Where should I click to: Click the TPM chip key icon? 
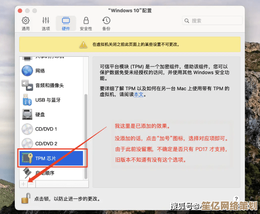click(27, 158)
